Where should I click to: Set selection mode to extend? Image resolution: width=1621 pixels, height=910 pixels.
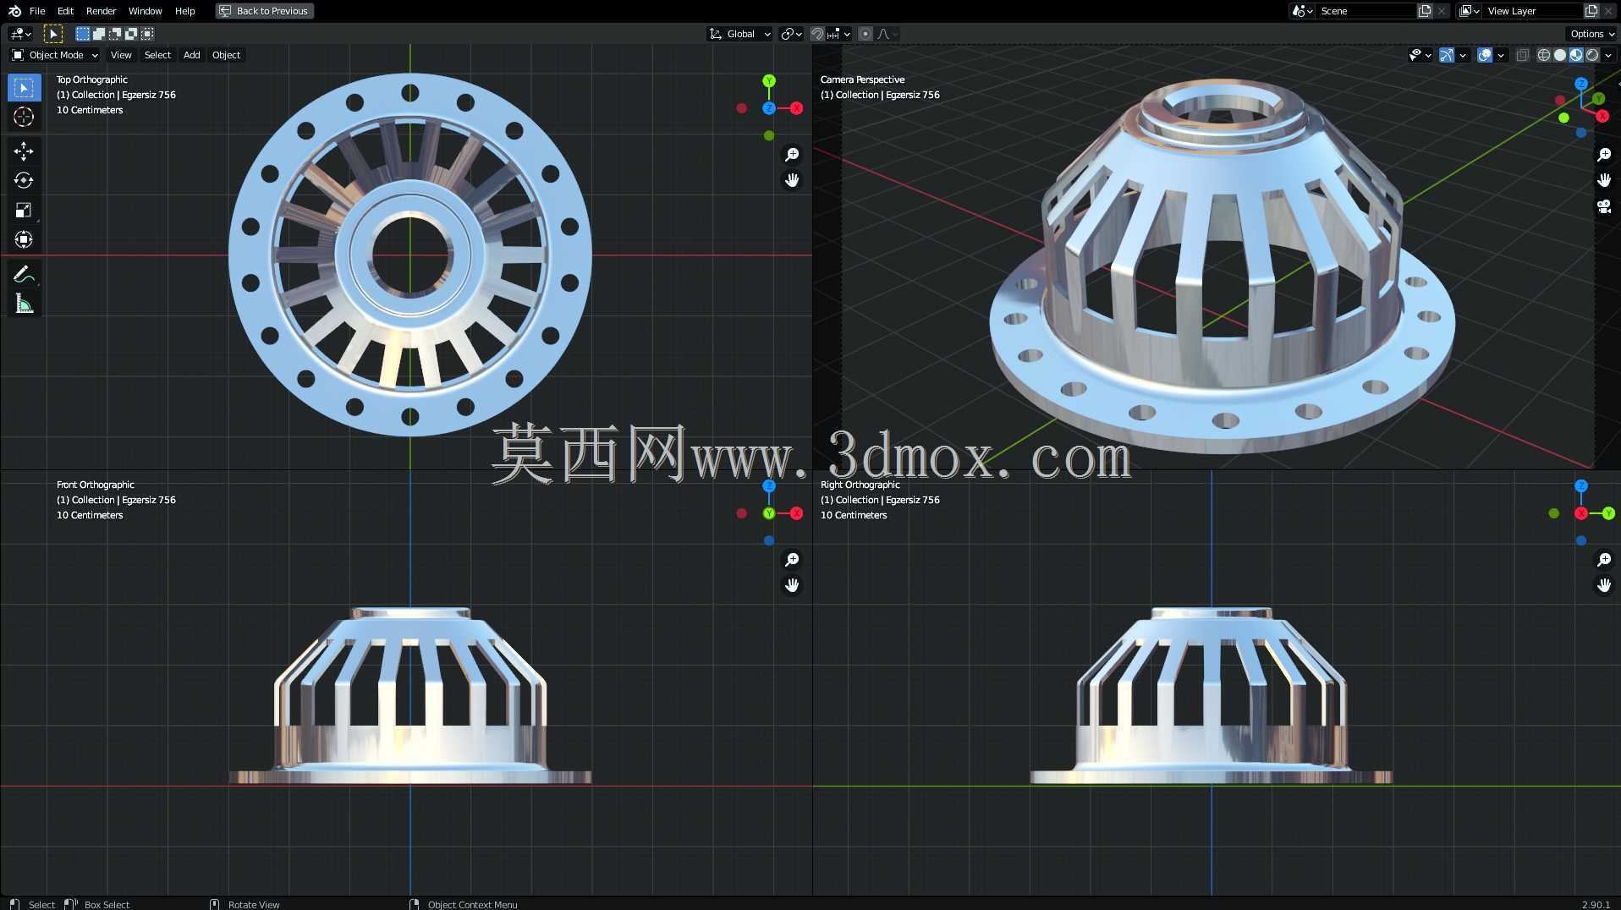coord(98,34)
